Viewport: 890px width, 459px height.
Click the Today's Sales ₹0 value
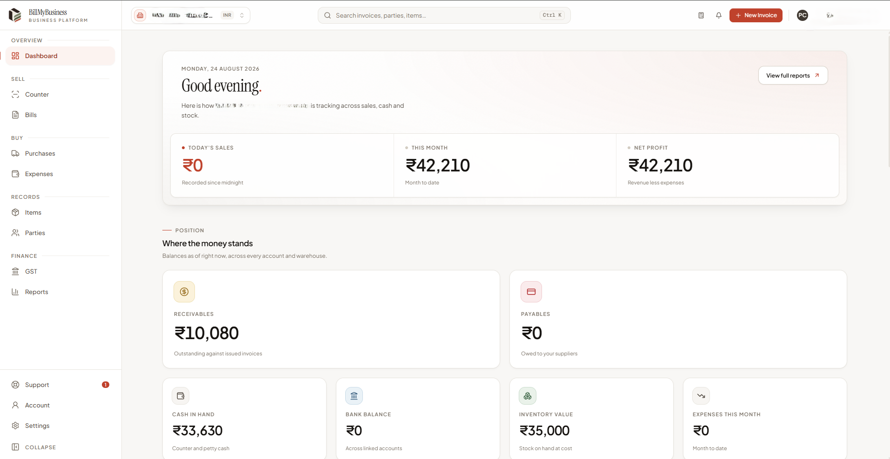click(x=193, y=165)
